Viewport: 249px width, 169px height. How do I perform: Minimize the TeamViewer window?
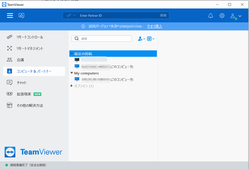pos(217,4)
